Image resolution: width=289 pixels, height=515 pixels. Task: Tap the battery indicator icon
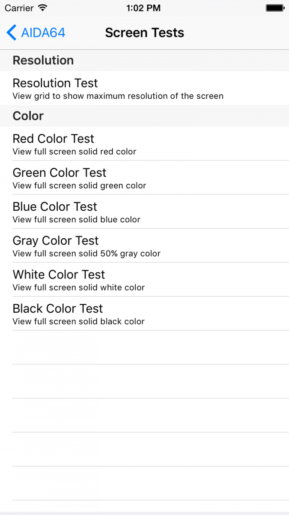coord(275,8)
